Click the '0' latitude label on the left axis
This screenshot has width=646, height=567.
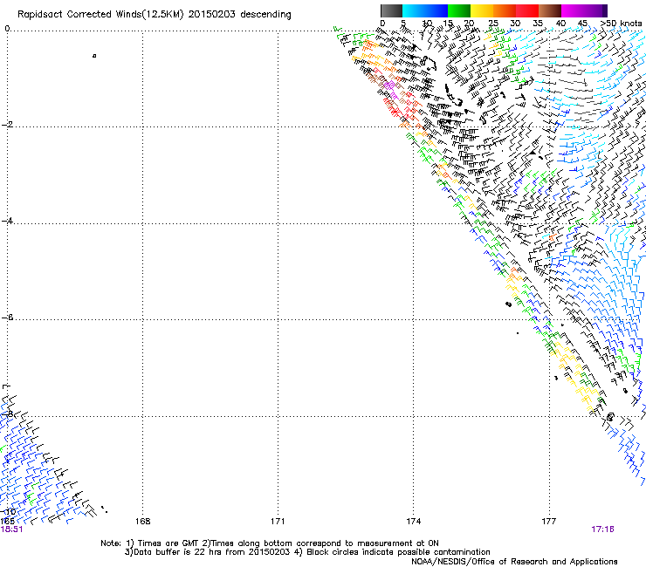click(x=7, y=29)
